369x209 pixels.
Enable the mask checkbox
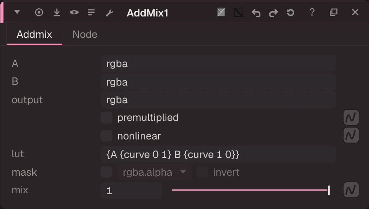click(106, 172)
